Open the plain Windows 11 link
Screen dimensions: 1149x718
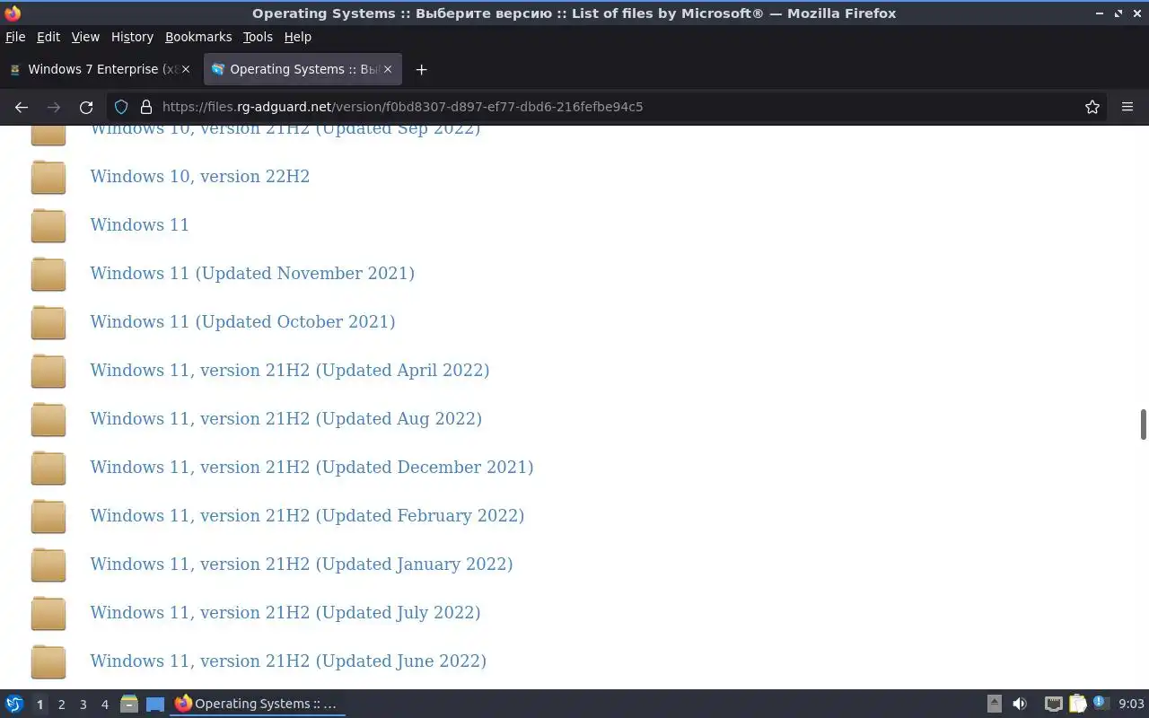139,224
